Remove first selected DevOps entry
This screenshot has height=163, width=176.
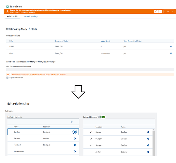point(148,132)
